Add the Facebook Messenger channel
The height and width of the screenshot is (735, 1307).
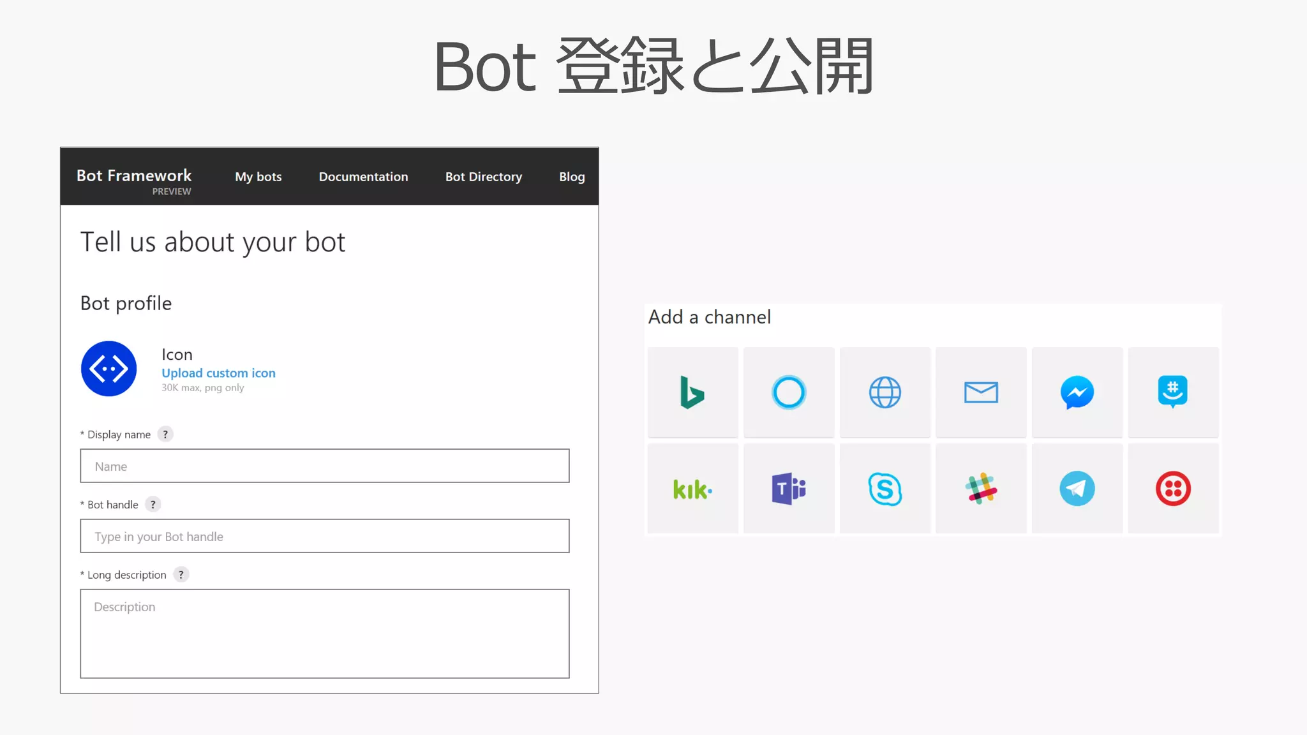pos(1077,392)
